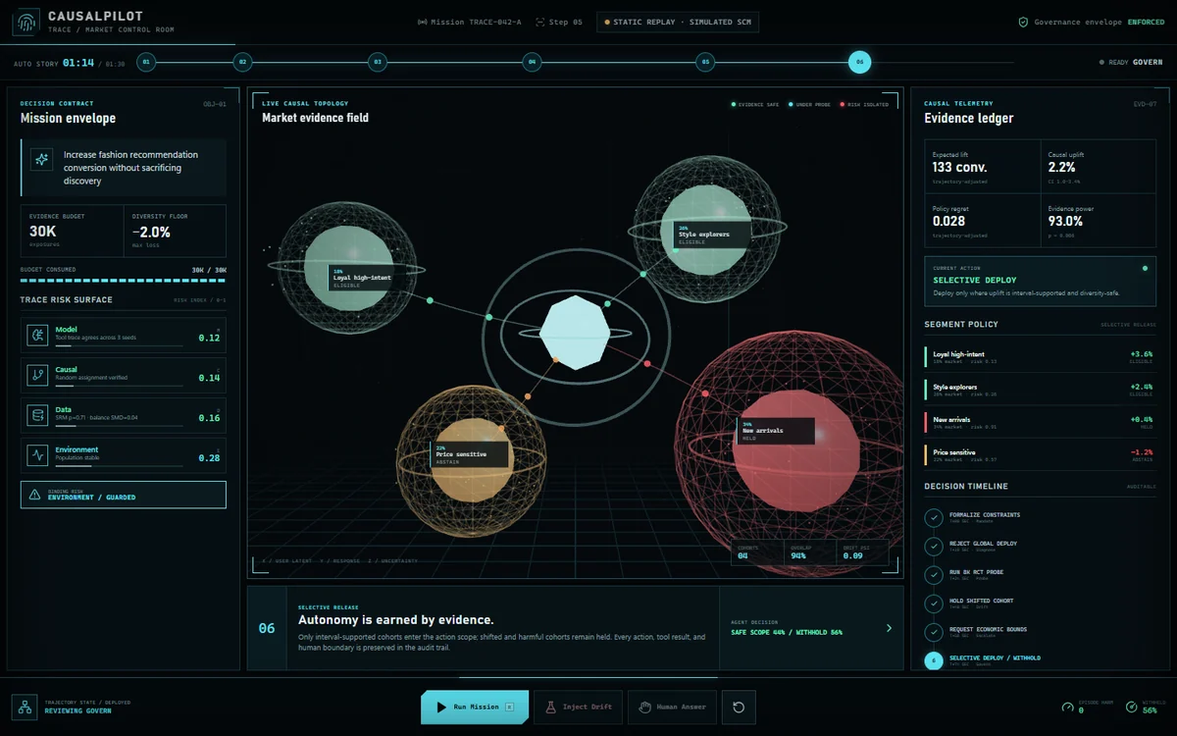This screenshot has height=736, width=1177.
Task: Jump to story step 05 marker
Action: tap(704, 62)
